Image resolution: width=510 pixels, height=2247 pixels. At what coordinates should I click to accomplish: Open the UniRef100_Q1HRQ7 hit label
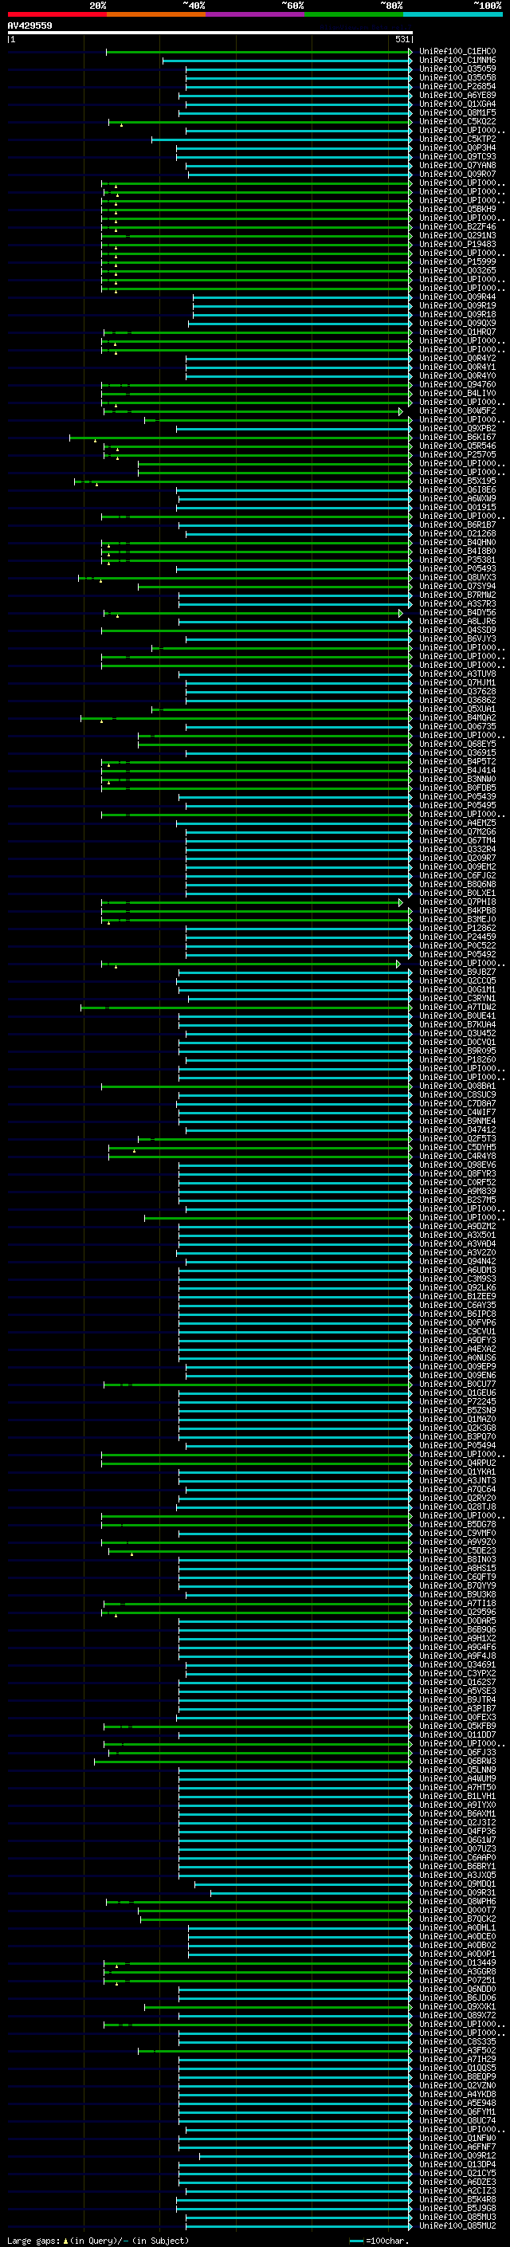click(x=457, y=332)
